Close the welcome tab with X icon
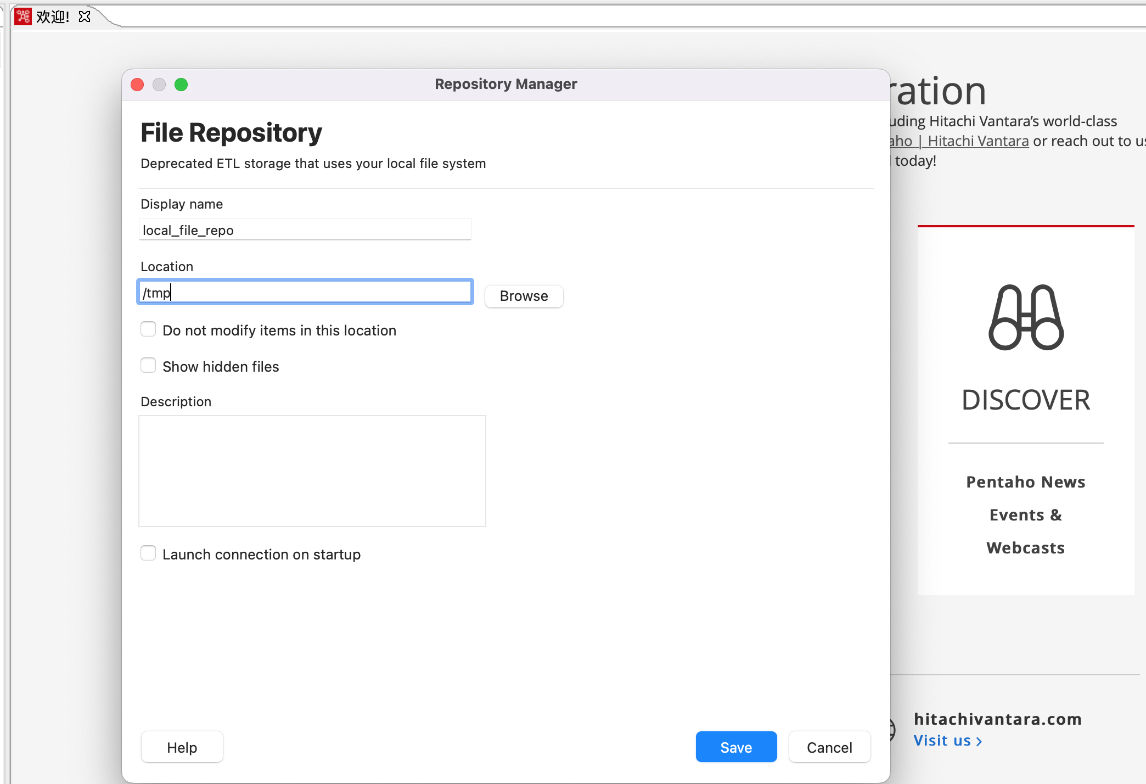1146x784 pixels. pos(85,16)
